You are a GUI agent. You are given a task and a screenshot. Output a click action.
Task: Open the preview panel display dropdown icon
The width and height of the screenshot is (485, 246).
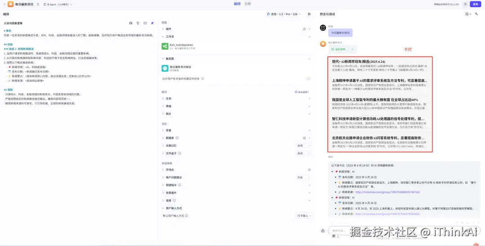tap(468, 14)
